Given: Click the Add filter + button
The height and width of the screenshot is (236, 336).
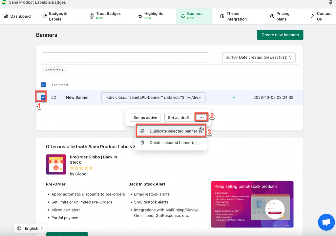Looking at the screenshot, I should pyautogui.click(x=54, y=70).
